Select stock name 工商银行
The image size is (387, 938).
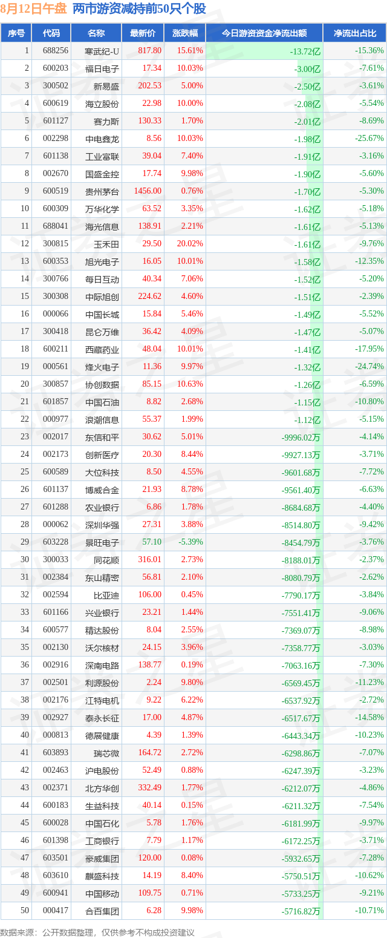(102, 841)
